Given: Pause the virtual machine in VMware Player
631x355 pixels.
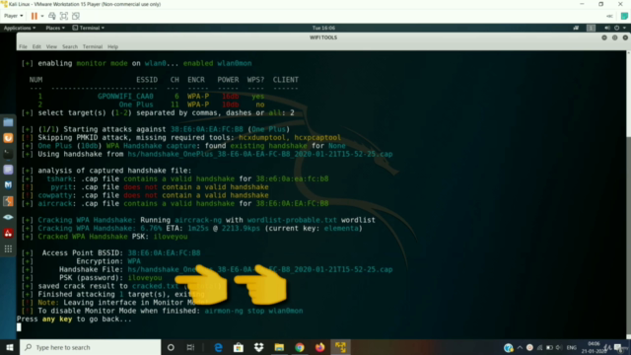Looking at the screenshot, I should point(34,16).
